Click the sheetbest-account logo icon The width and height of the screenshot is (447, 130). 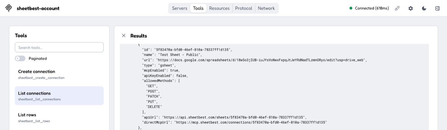[x=9, y=8]
